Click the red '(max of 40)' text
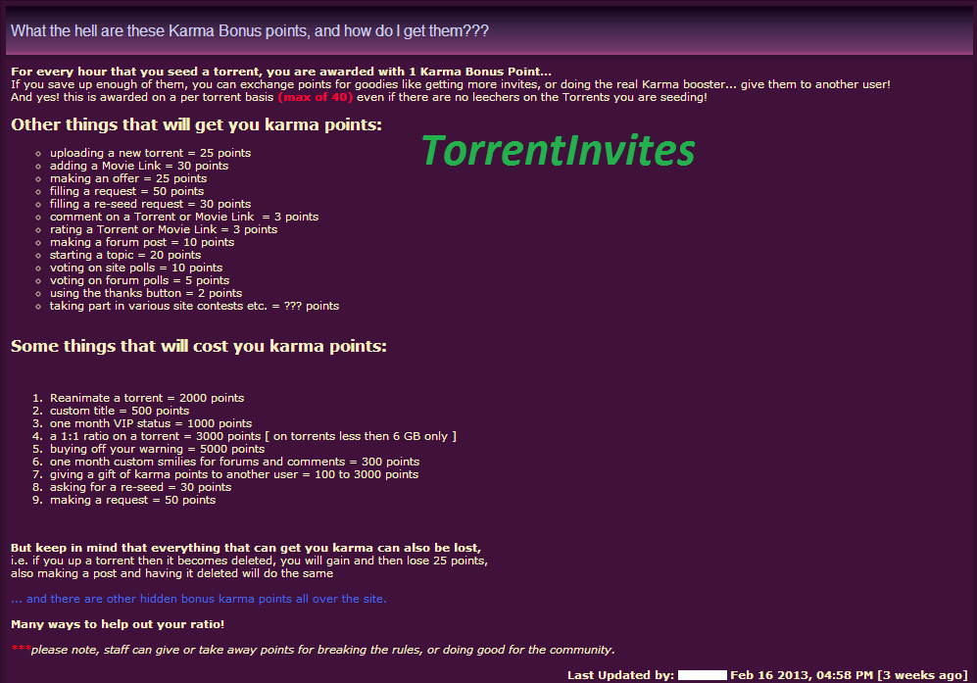 316,97
